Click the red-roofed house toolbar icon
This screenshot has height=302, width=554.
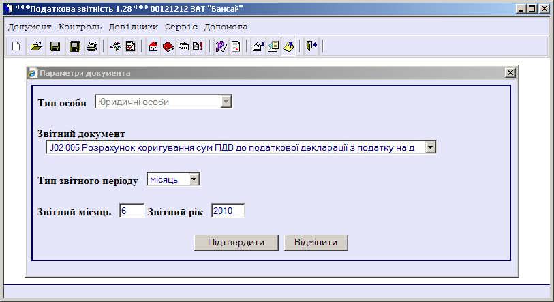pyautogui.click(x=153, y=46)
